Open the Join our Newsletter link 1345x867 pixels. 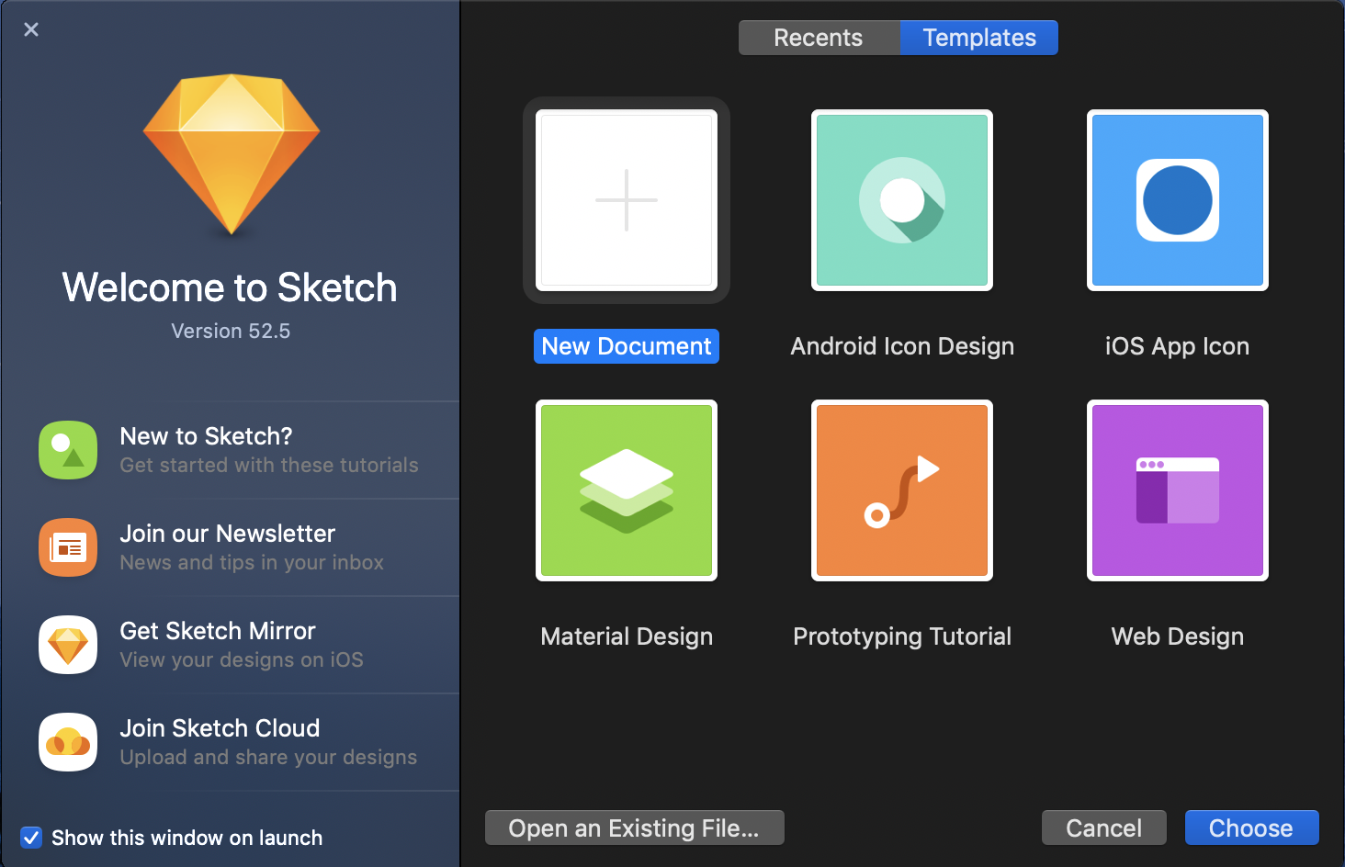tap(228, 534)
